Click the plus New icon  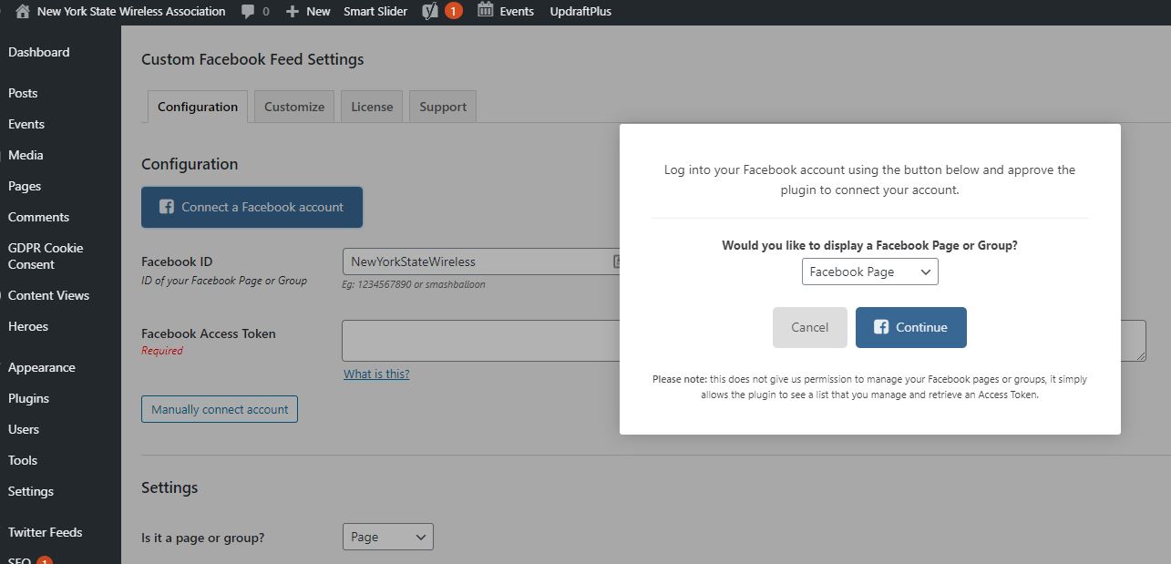coord(292,12)
